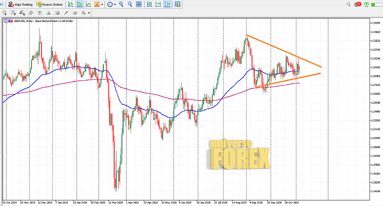This screenshot has height=206, width=383.
Task: Zoom out of the chart
Action: 130,4
